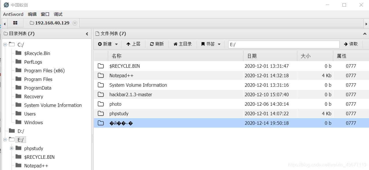Expand the phpstudy tree node
This screenshot has height=170, width=369.
tap(12, 148)
